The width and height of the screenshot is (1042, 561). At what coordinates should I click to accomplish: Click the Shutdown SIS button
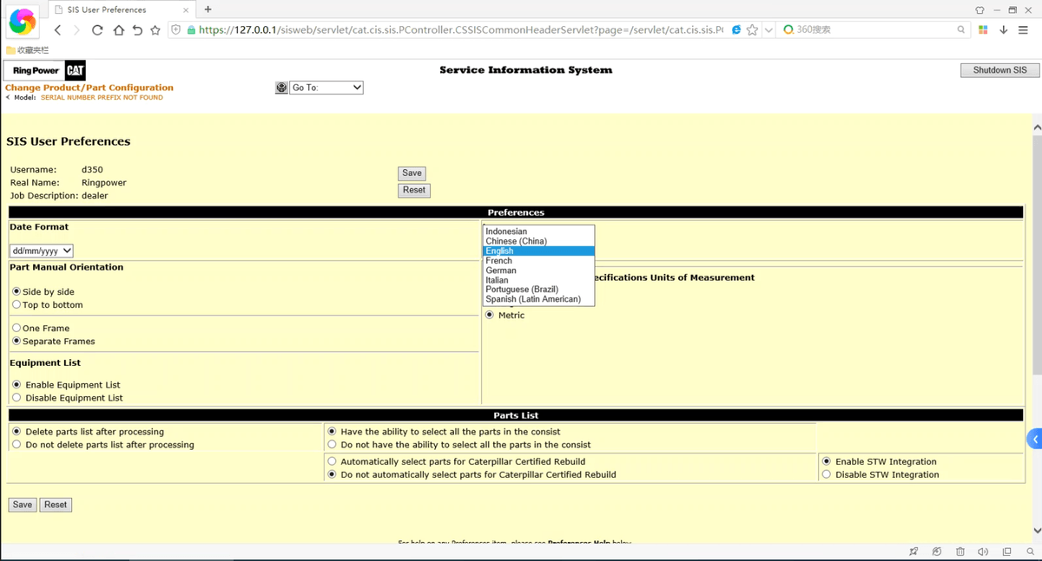pyautogui.click(x=999, y=70)
